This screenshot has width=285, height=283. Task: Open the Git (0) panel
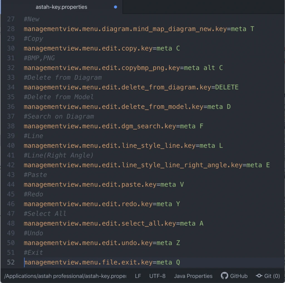click(x=272, y=276)
